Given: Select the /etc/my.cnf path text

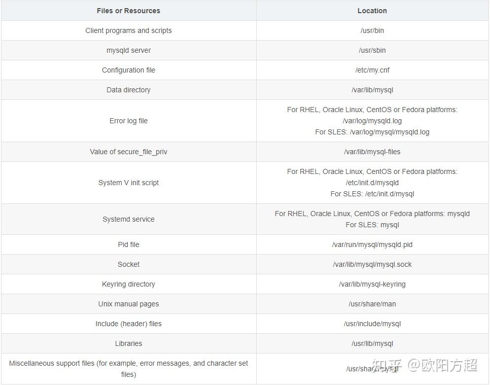Looking at the screenshot, I should point(372,70).
